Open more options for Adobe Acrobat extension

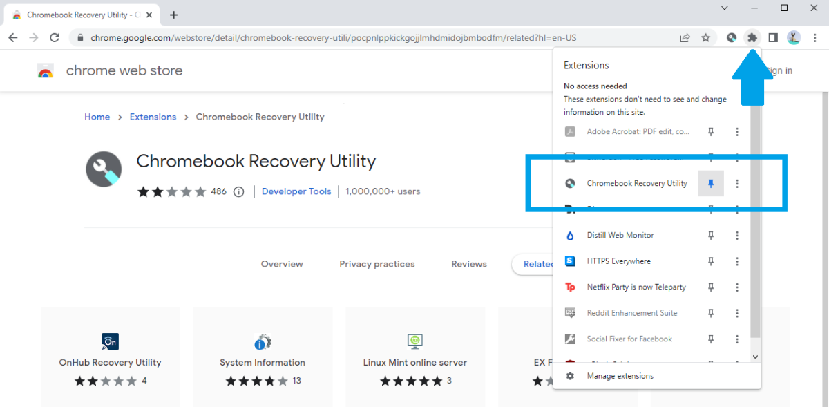737,131
